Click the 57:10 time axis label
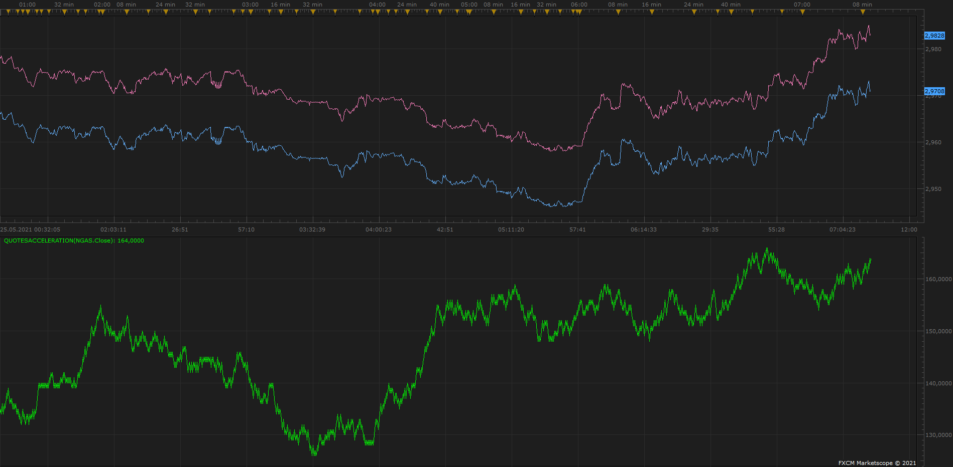Screen dimensions: 953x467 coord(246,229)
